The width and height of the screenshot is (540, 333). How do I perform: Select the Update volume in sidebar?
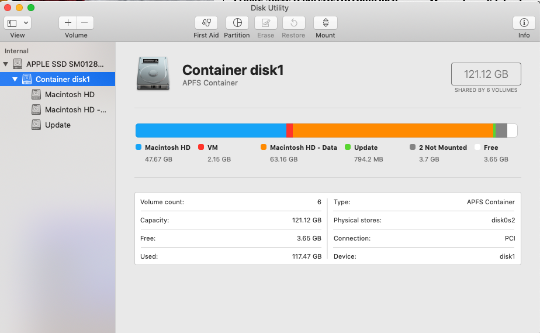pos(57,125)
